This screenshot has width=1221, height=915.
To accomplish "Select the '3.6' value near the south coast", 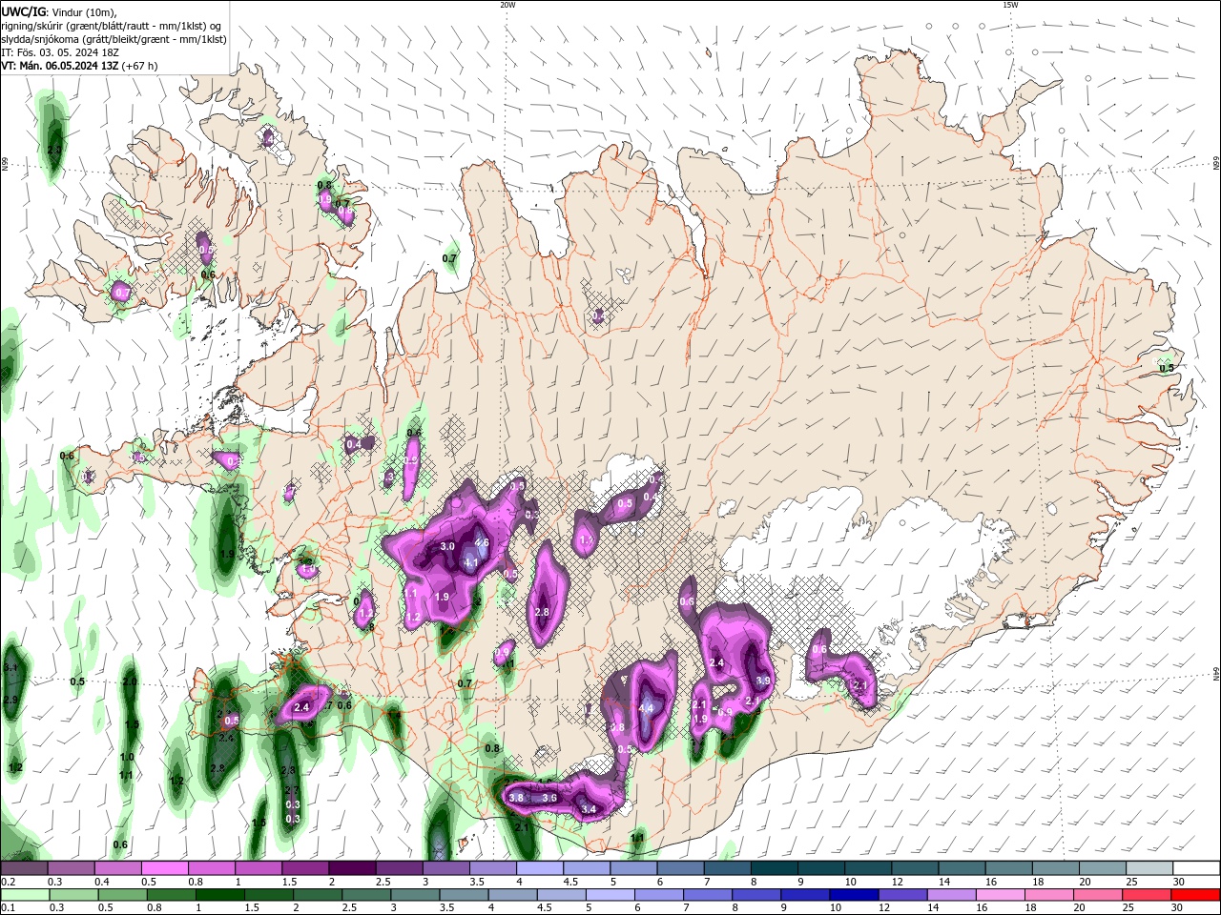I will 549,798.
